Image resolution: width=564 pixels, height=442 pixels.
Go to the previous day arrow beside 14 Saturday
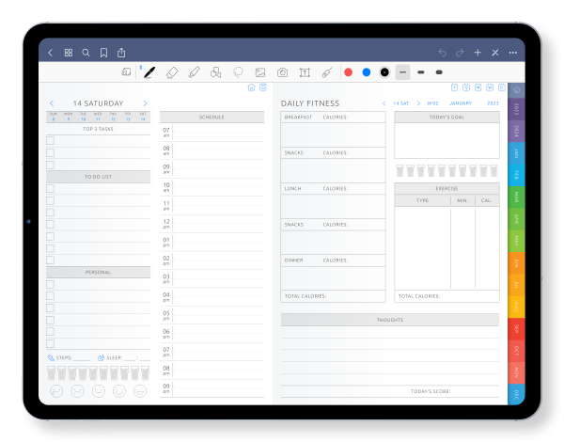[x=52, y=103]
